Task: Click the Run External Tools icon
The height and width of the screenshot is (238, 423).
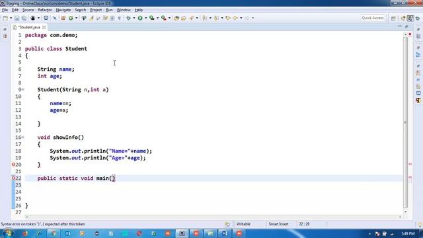Action: pyautogui.click(x=164, y=18)
